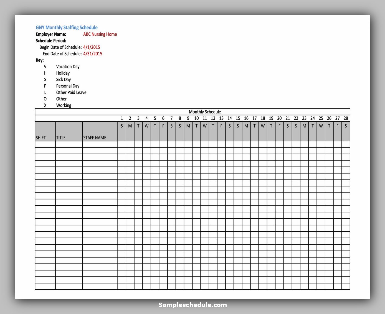
Task: Select the weekday cell M under day 2
Action: (130, 131)
